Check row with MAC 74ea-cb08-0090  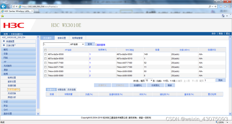(x=45, y=76)
